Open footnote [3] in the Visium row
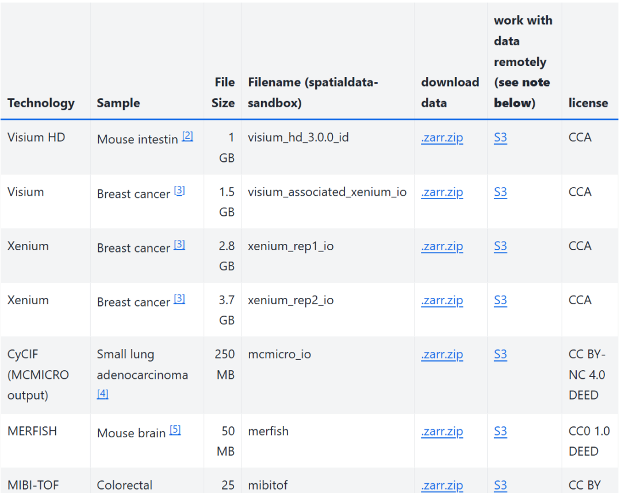Viewport: 621px width, 493px height. [x=179, y=191]
